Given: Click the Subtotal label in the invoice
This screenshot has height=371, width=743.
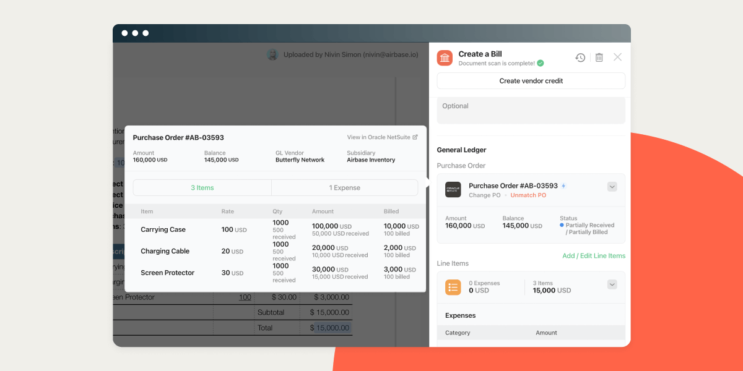Looking at the screenshot, I should (271, 312).
